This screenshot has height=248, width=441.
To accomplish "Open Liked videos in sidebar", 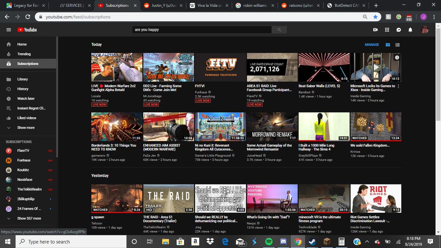I will pyautogui.click(x=28, y=118).
